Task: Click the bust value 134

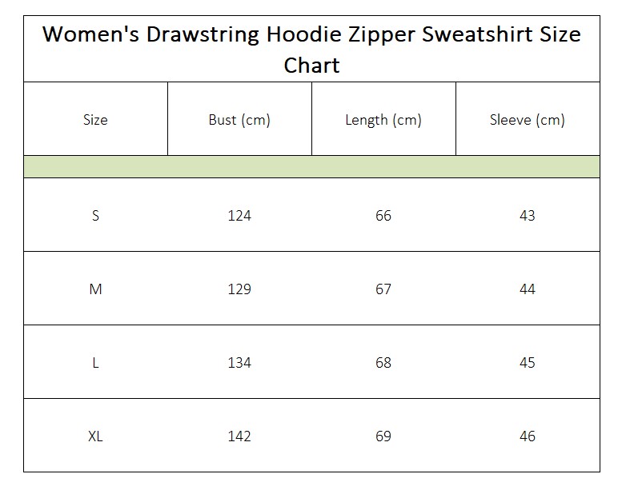Action: tap(239, 362)
